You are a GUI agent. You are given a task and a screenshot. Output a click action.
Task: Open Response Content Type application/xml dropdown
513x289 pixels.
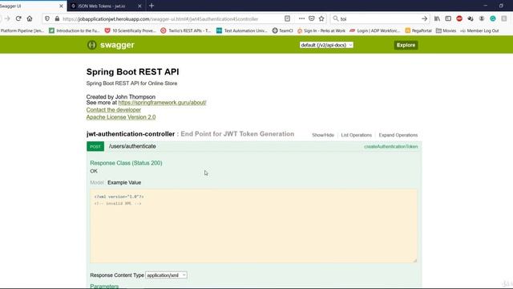pos(166,275)
